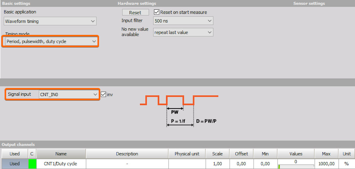Click the green color swatch of CNT1/Duty cycle
Viewport: 355px width, 169px height.
pos(32,164)
